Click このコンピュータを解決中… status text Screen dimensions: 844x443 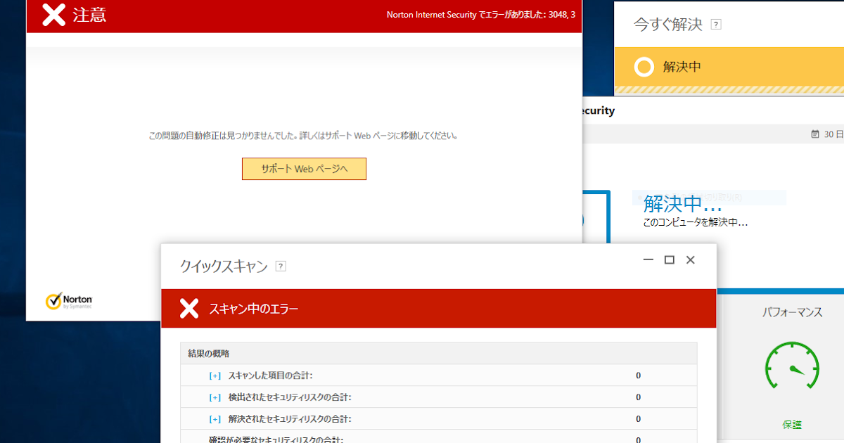click(695, 222)
